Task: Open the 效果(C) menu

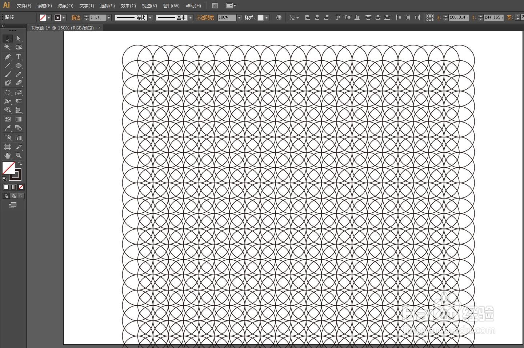Action: tap(128, 6)
